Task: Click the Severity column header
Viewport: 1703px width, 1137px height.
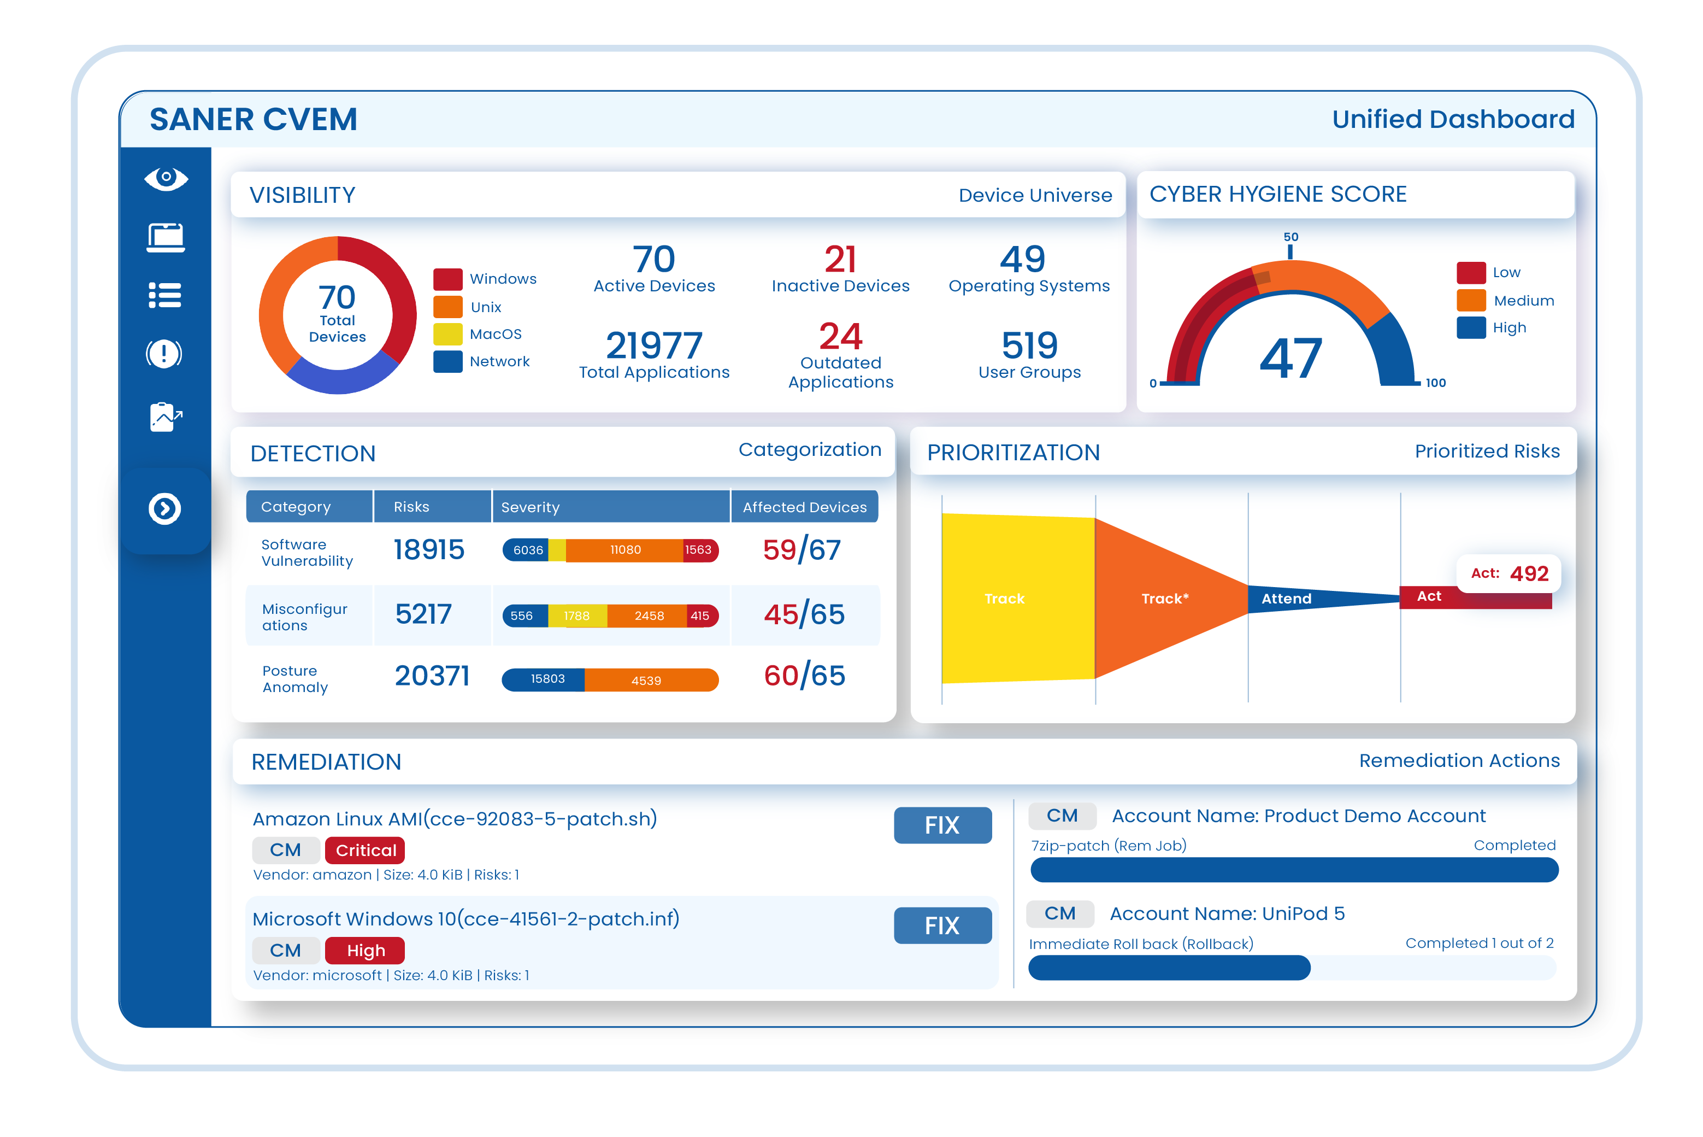Action: [611, 507]
